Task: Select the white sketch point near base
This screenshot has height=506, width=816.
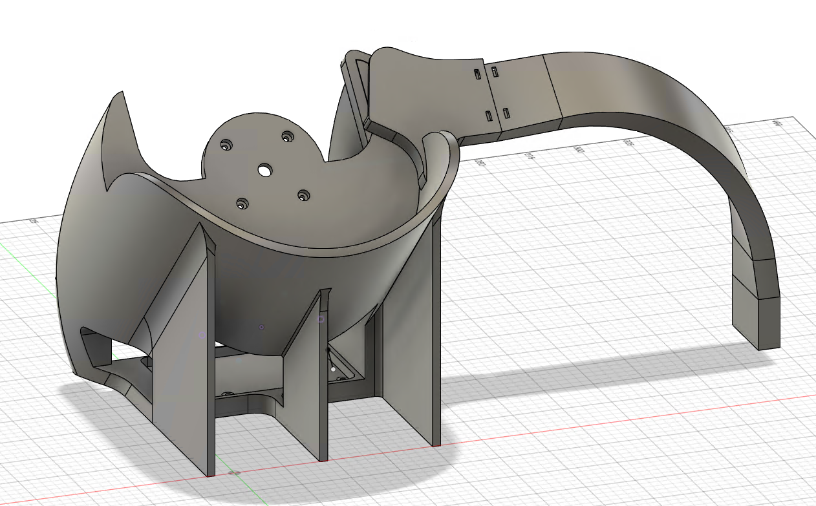Action: point(333,369)
